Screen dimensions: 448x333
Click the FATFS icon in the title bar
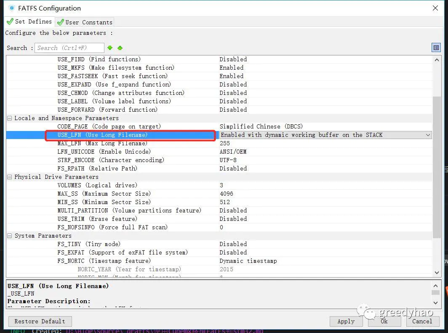click(11, 8)
